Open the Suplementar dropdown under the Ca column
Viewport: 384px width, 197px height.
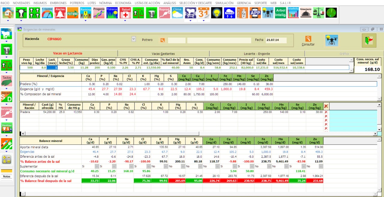pyautogui.click(x=97, y=166)
